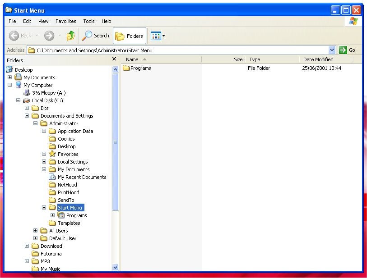Select the Local Disk (C:) drive icon
Screen dimensions: 367x278
27,100
